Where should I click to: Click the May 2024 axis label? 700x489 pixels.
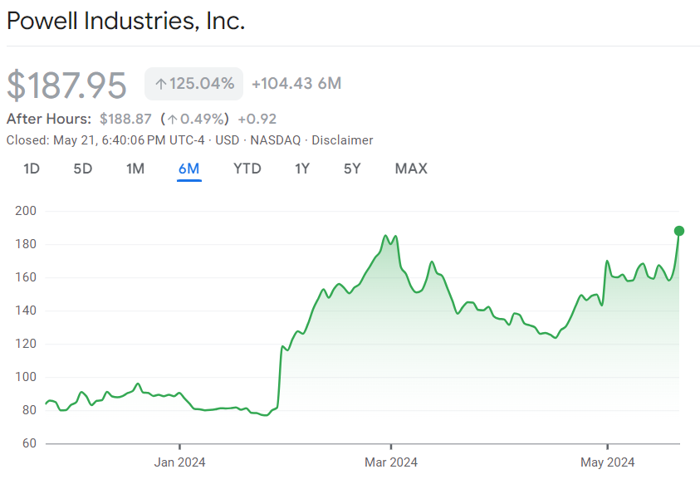[x=608, y=462]
